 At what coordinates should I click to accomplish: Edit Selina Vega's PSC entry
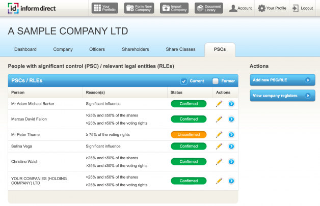pos(219,146)
